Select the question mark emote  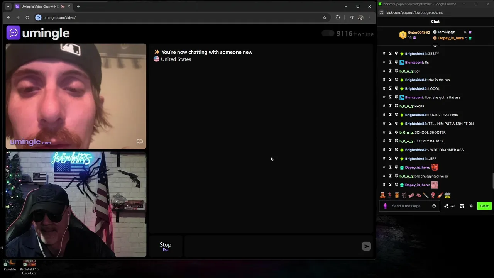(433, 195)
